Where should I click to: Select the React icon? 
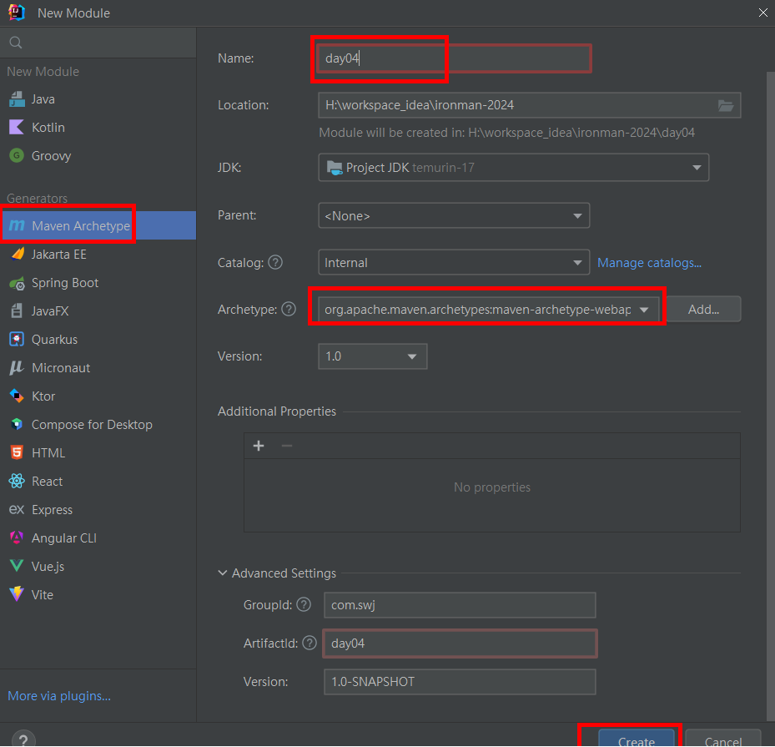(x=17, y=481)
